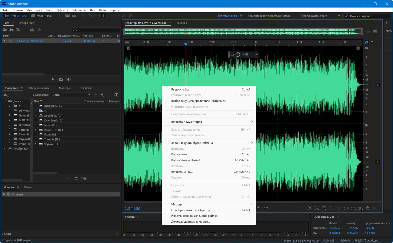This screenshot has height=243, width=393.
Task: Toggle the snapping magnet icon
Action: click(x=367, y=42)
